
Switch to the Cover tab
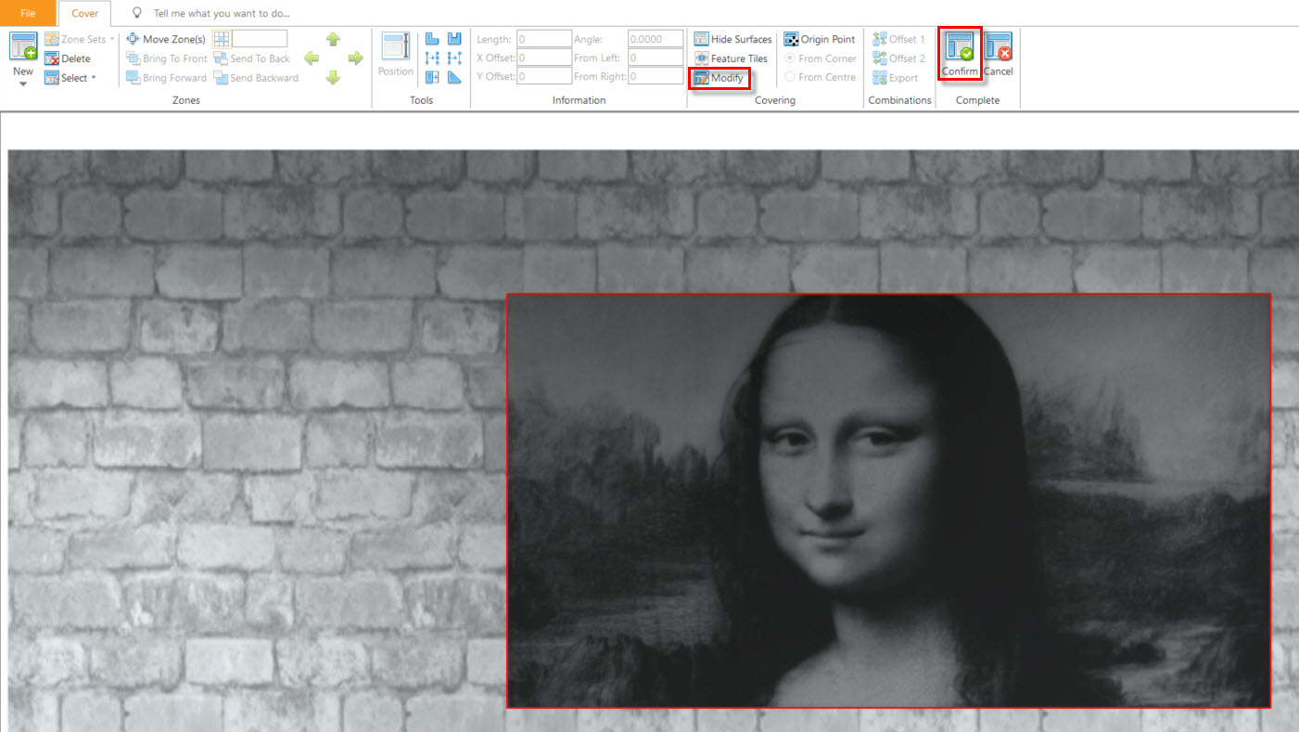84,13
